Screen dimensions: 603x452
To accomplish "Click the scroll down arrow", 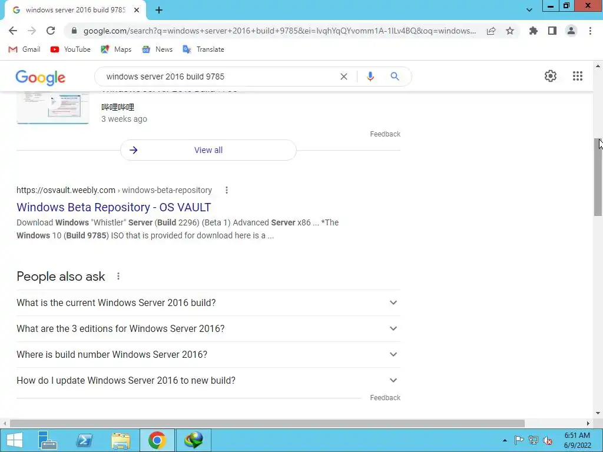I will (598, 414).
